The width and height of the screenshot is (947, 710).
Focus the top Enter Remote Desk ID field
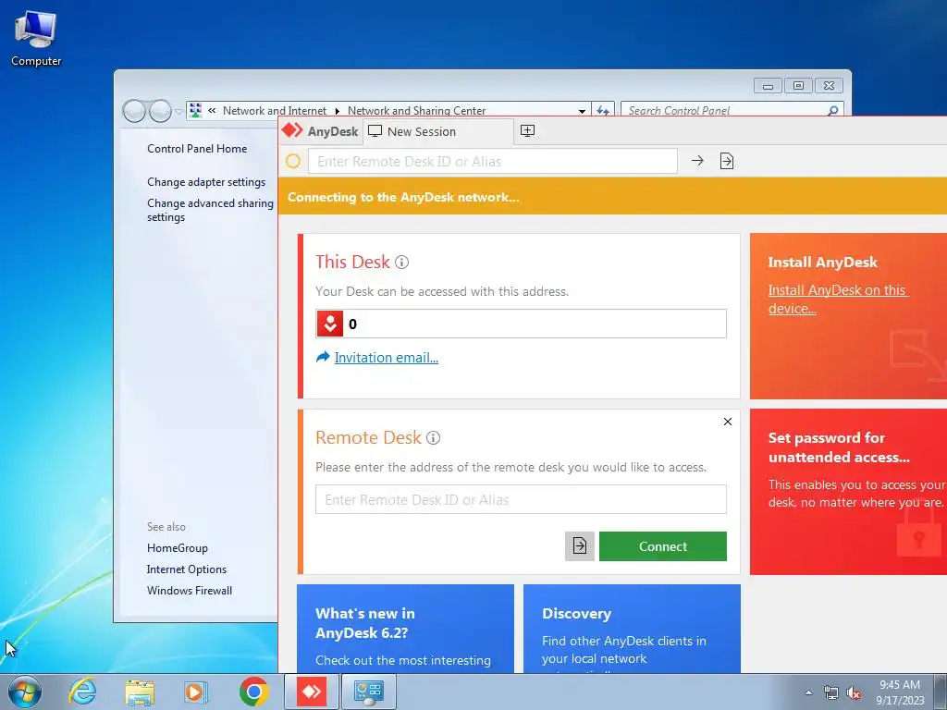point(492,161)
